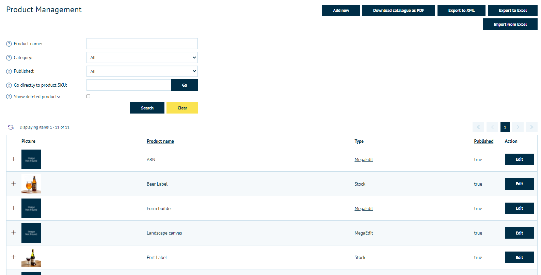Enable the Show deleted products checkbox
The image size is (541, 275).
tap(89, 97)
